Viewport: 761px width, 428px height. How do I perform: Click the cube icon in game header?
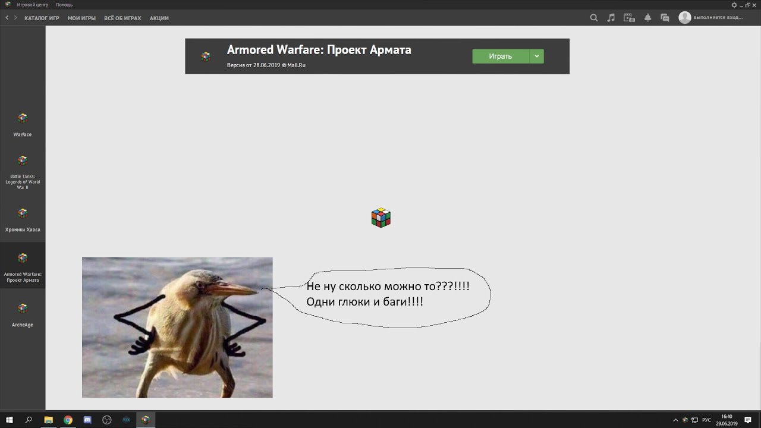tap(206, 56)
